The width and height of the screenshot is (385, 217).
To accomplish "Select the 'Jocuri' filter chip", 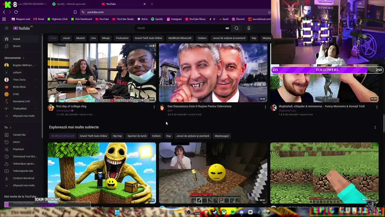I will (66, 38).
